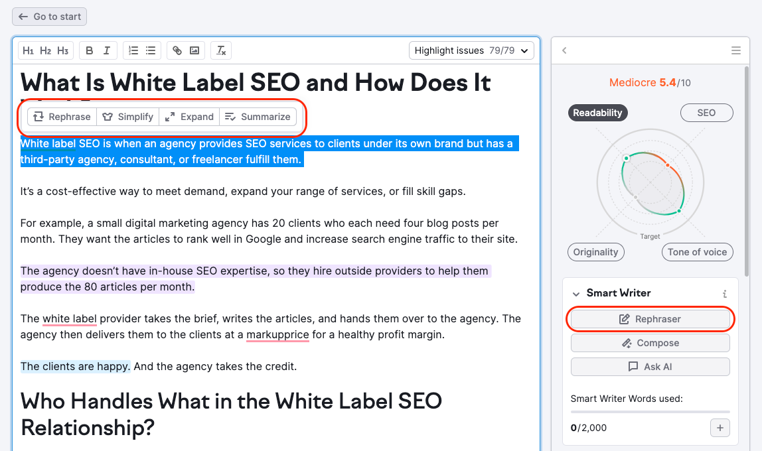Clear formatting from the text

tap(220, 50)
